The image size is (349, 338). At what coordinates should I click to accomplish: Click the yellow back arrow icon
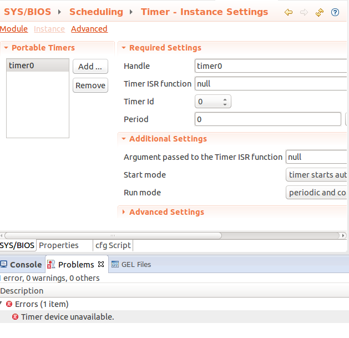[289, 12]
